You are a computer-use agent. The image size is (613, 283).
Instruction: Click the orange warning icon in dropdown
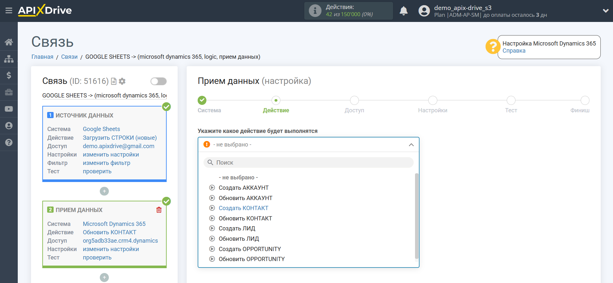click(207, 144)
